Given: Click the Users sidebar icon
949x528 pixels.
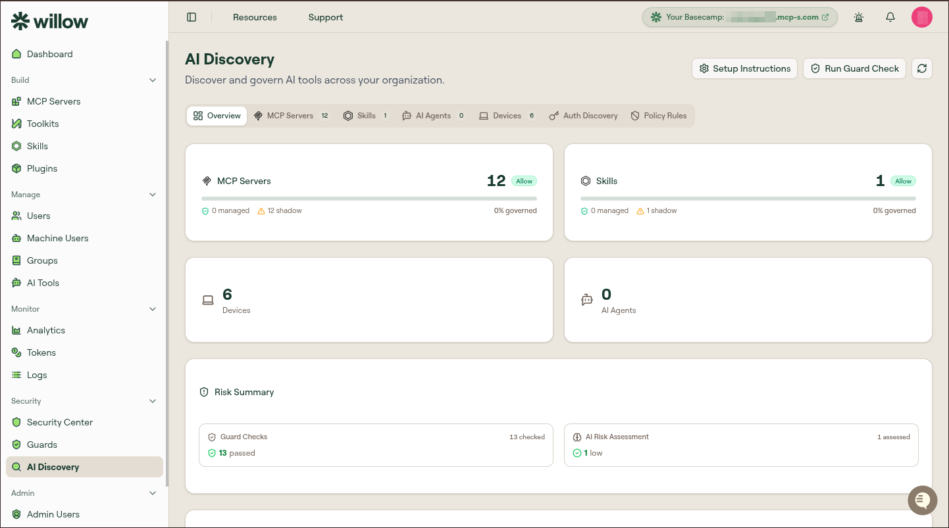Looking at the screenshot, I should (x=16, y=216).
